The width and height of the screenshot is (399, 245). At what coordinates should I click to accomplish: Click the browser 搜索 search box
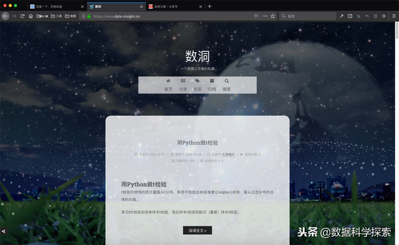[x=307, y=16]
